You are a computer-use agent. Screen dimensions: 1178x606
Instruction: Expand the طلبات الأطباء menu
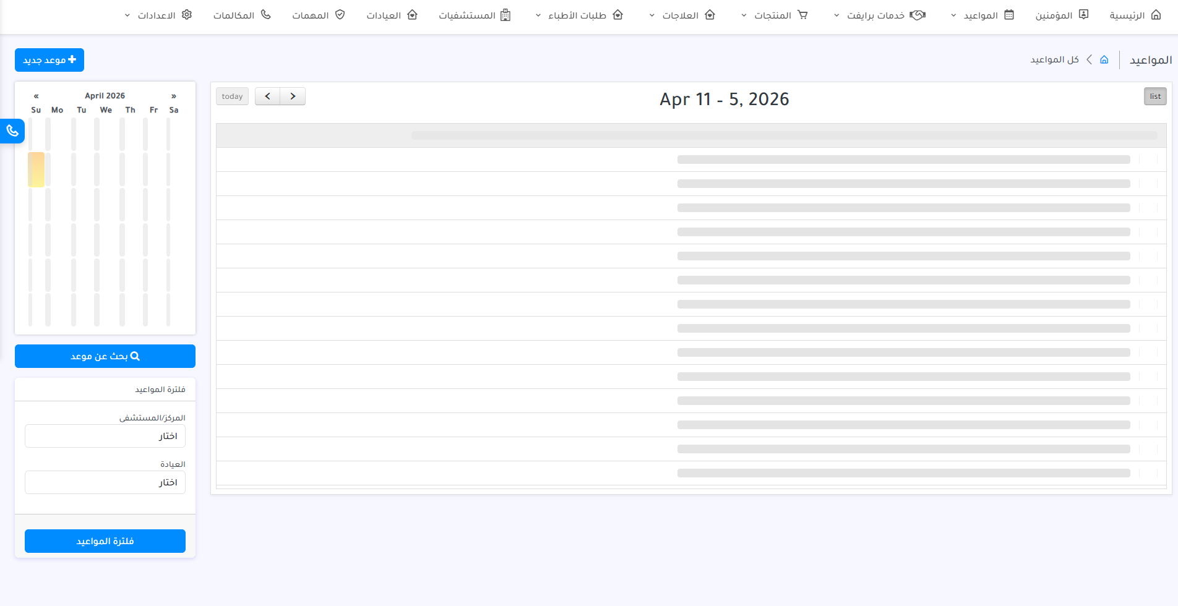pyautogui.click(x=578, y=15)
